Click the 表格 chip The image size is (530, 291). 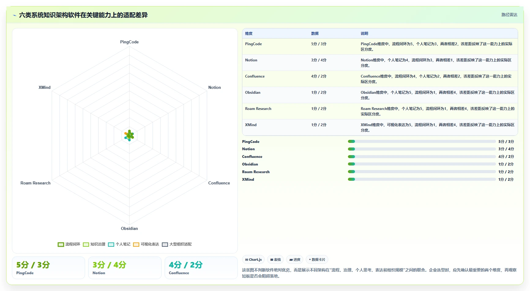(275, 260)
